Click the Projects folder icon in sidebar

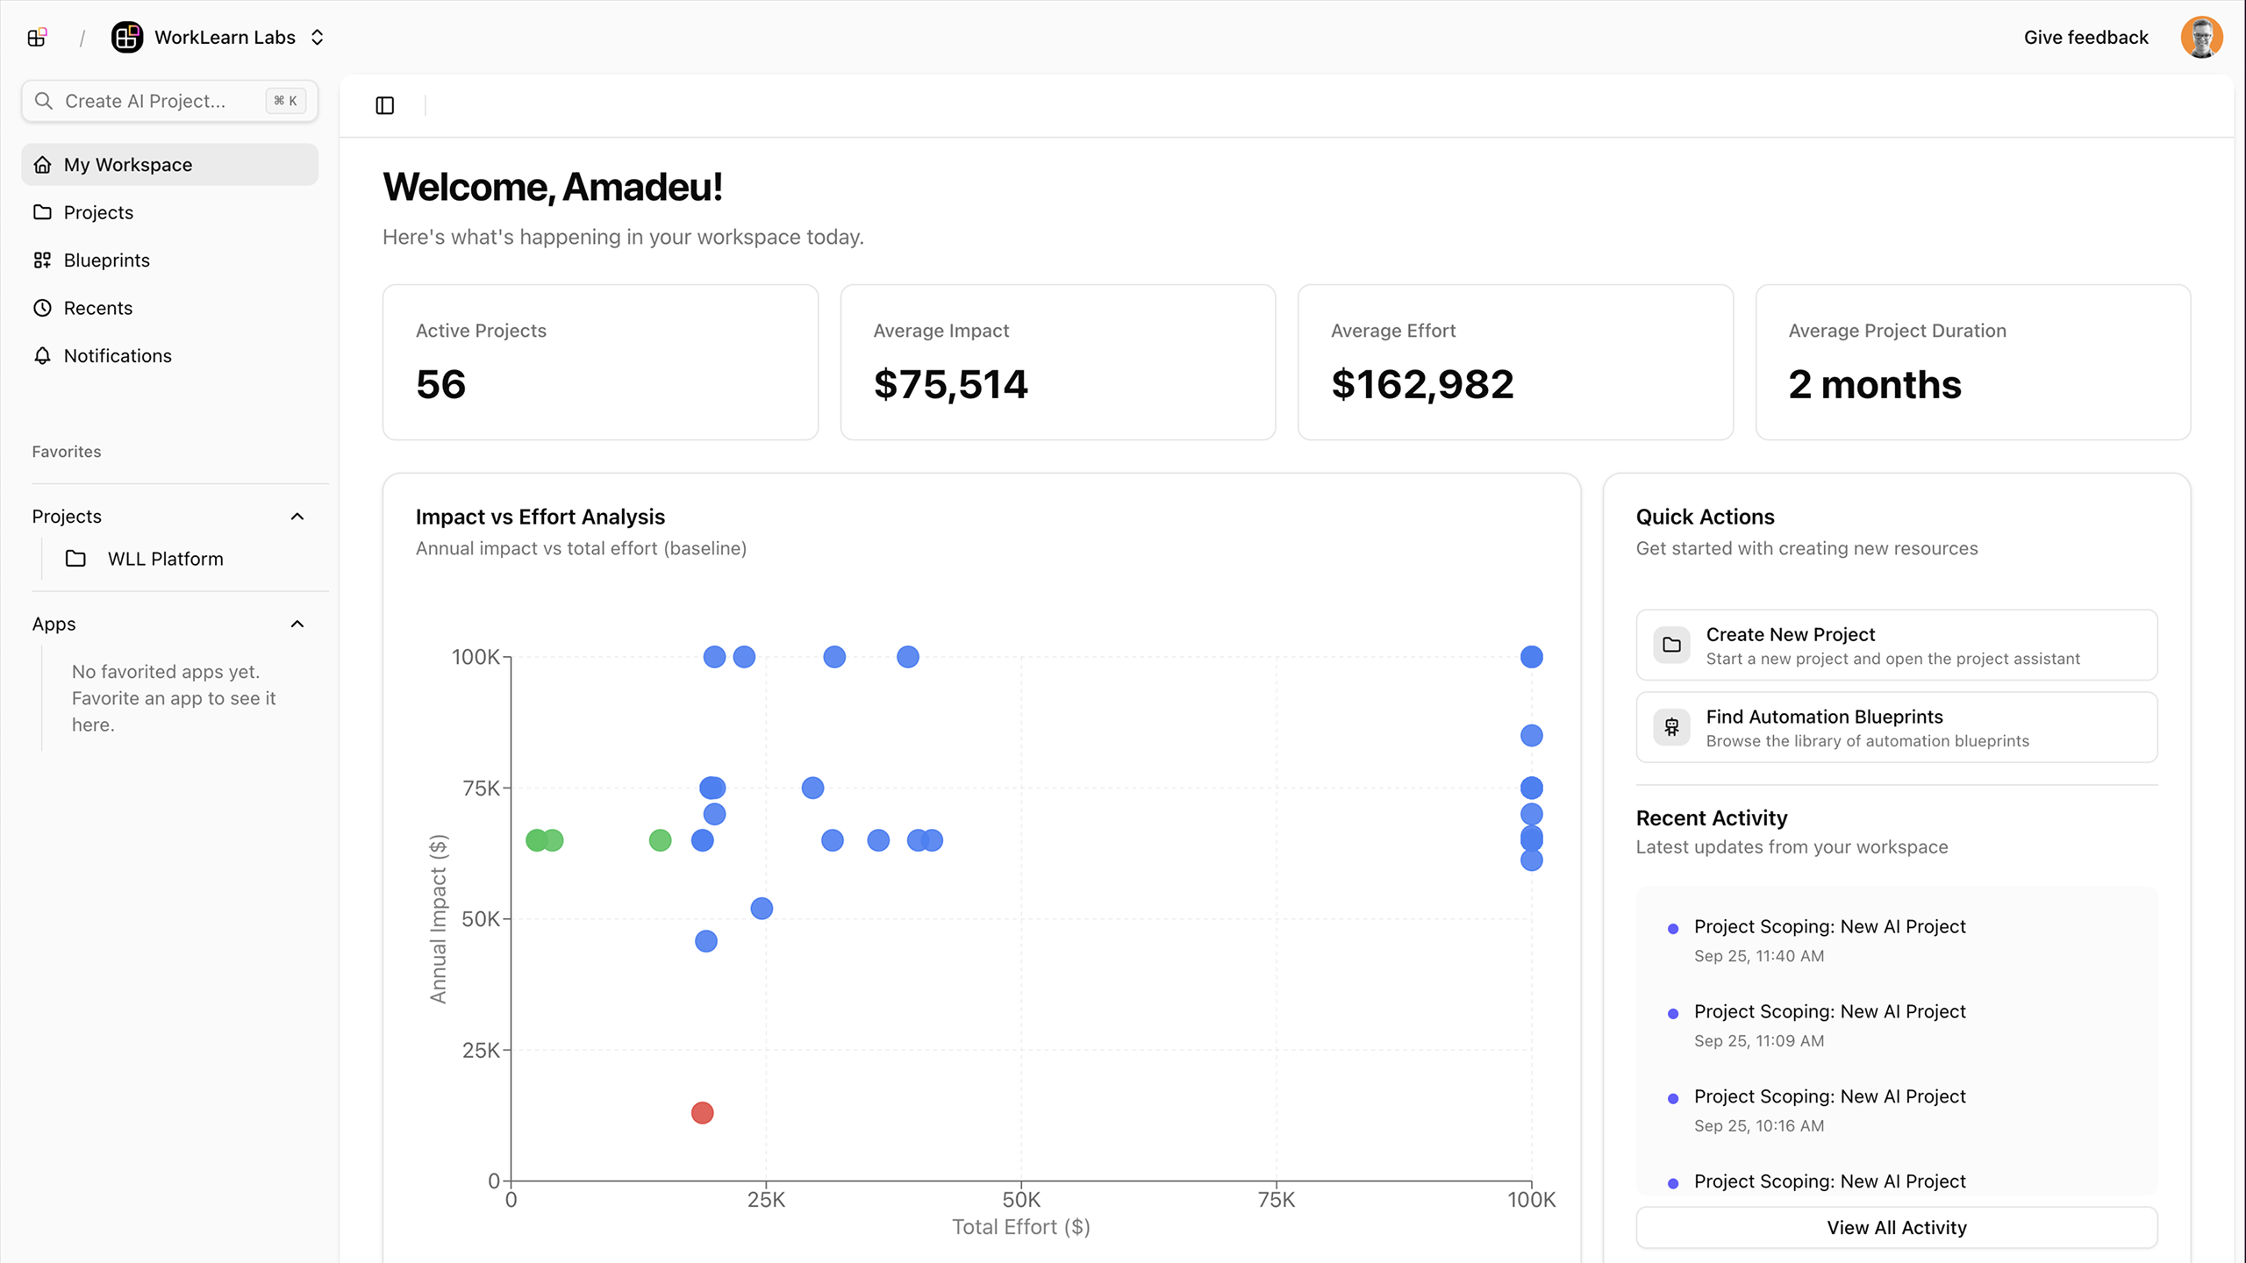coord(43,212)
